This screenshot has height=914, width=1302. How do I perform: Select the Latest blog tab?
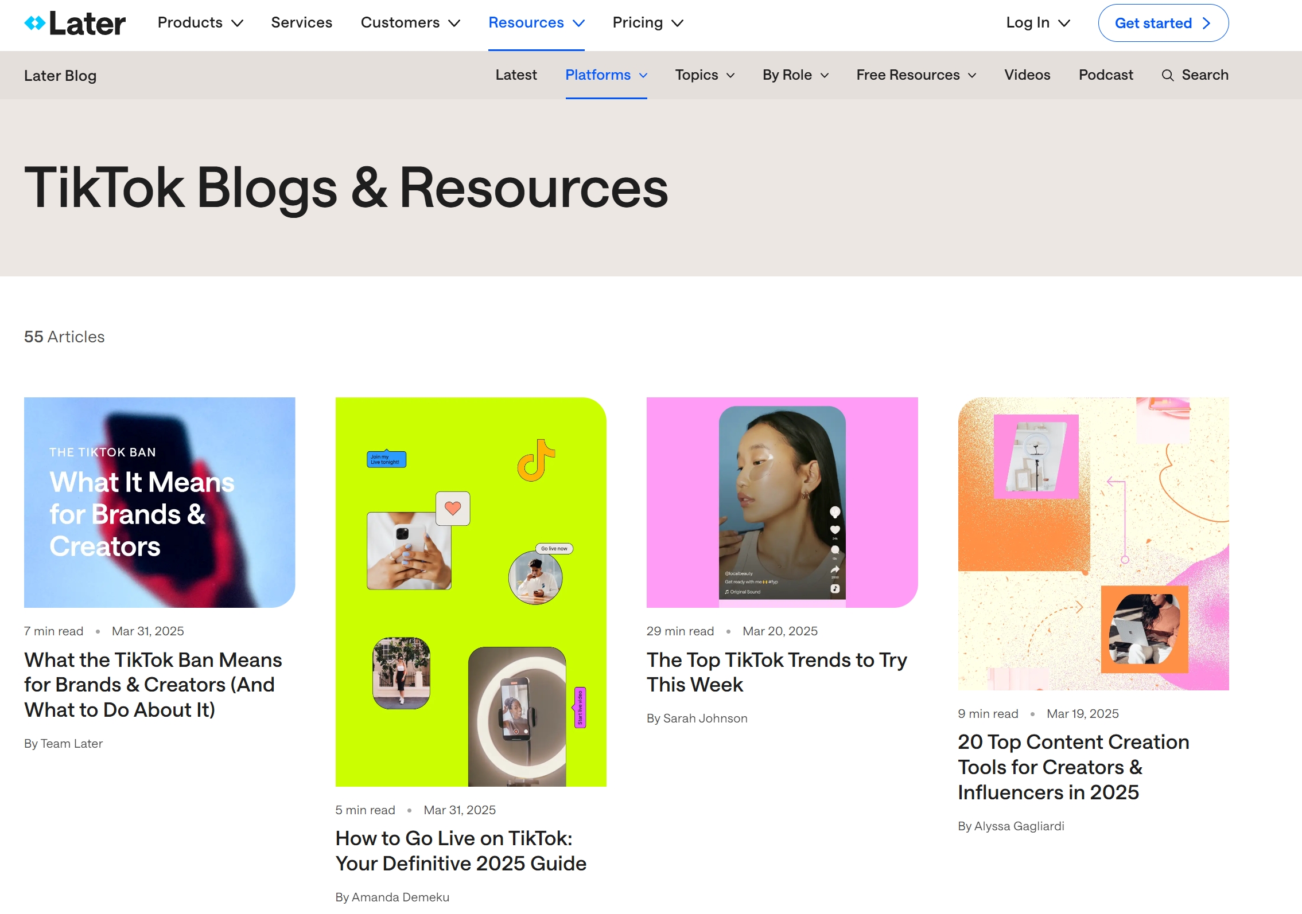tap(516, 75)
